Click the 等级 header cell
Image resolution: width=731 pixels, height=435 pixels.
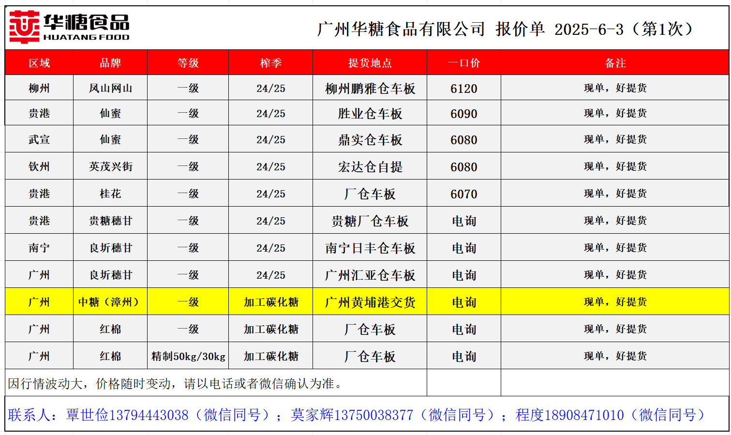coord(188,63)
